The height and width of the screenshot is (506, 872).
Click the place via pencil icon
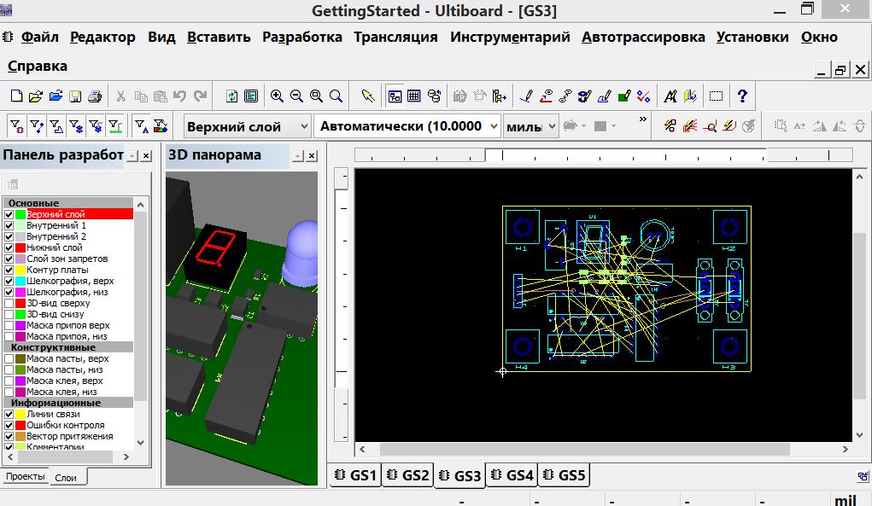pos(584,96)
